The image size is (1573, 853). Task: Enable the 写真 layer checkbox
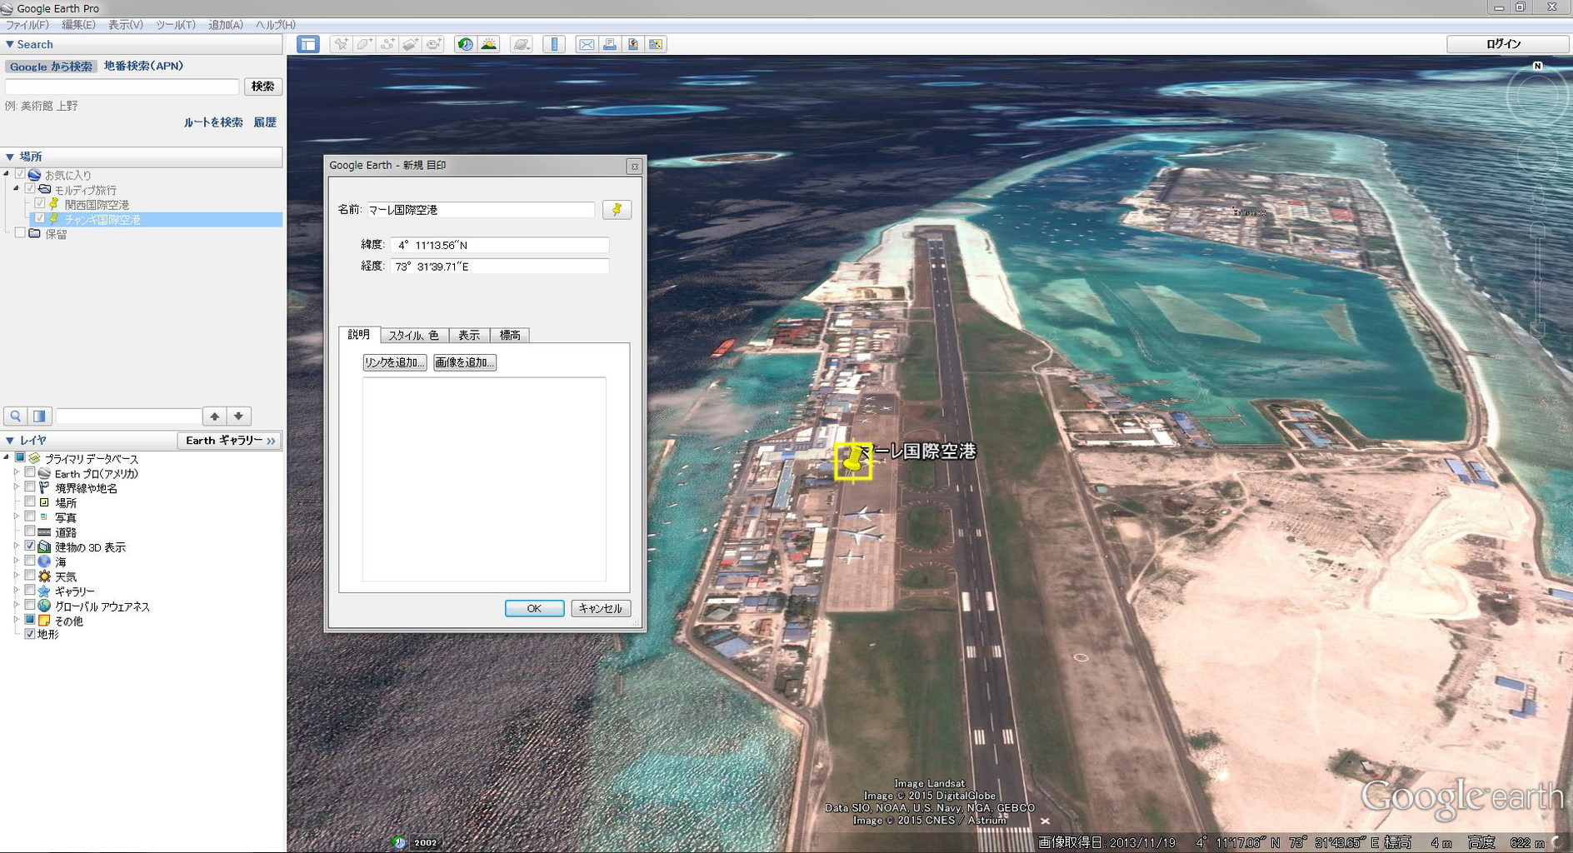pos(30,516)
